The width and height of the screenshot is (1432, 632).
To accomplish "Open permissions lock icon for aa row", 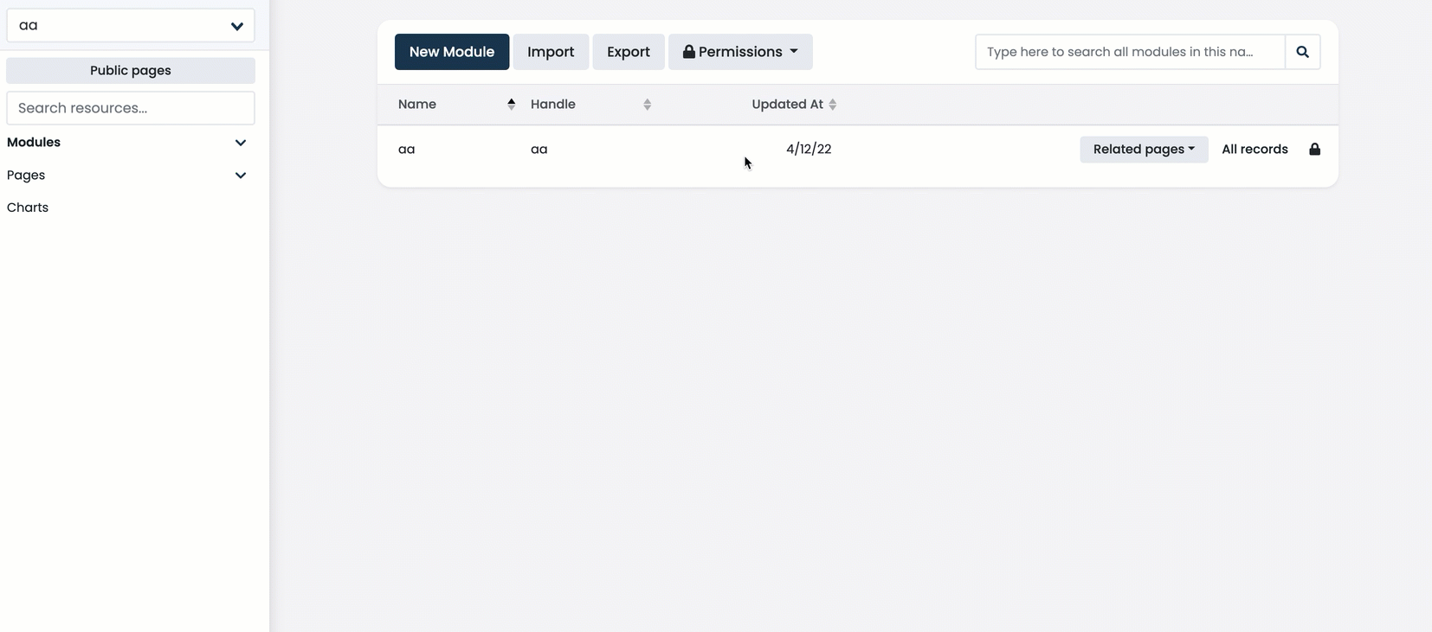I will click(x=1314, y=149).
